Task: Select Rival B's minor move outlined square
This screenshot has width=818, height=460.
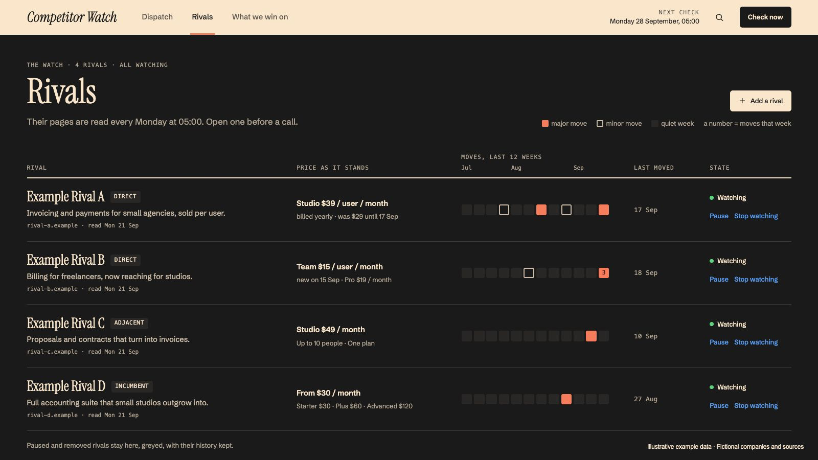Action: [x=529, y=273]
